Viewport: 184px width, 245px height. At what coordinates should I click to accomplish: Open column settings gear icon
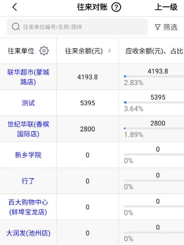(x=44, y=51)
